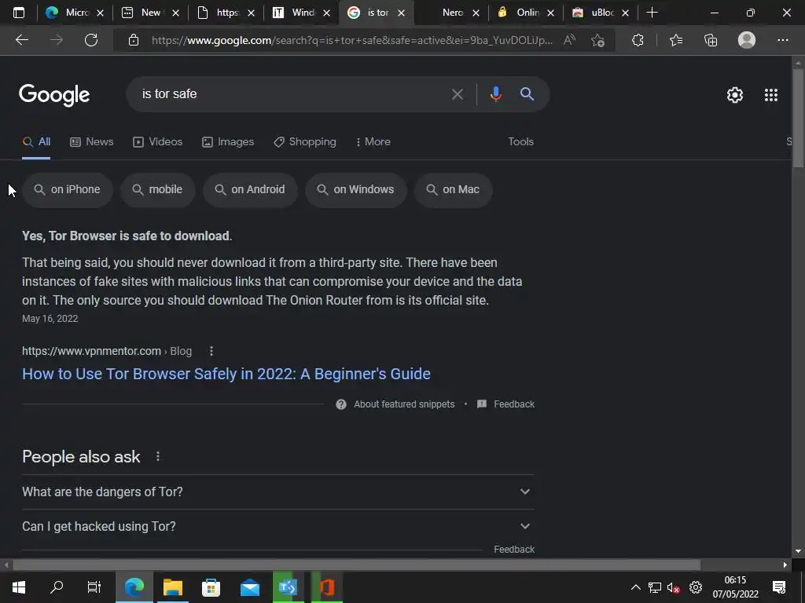Image resolution: width=805 pixels, height=603 pixels.
Task: Open options for vpnmentor result
Action: [x=211, y=351]
